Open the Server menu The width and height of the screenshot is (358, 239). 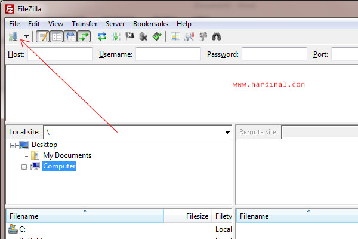(115, 24)
